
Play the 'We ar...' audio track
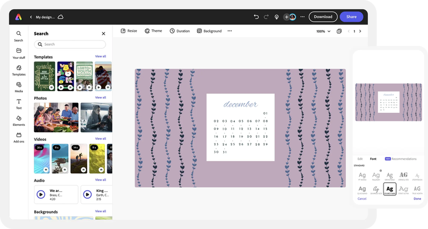(41, 194)
